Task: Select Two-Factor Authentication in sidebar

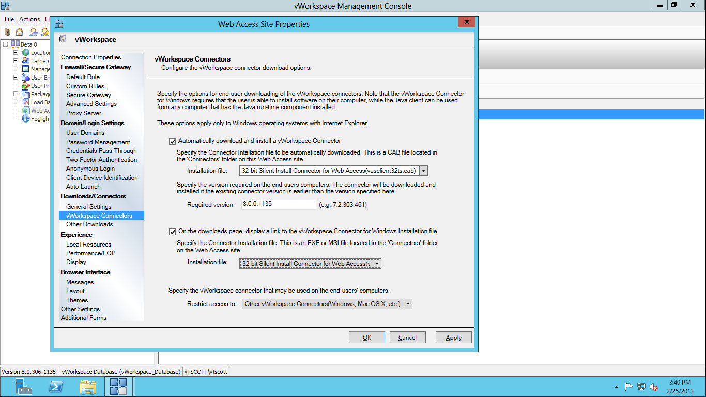Action: click(102, 160)
